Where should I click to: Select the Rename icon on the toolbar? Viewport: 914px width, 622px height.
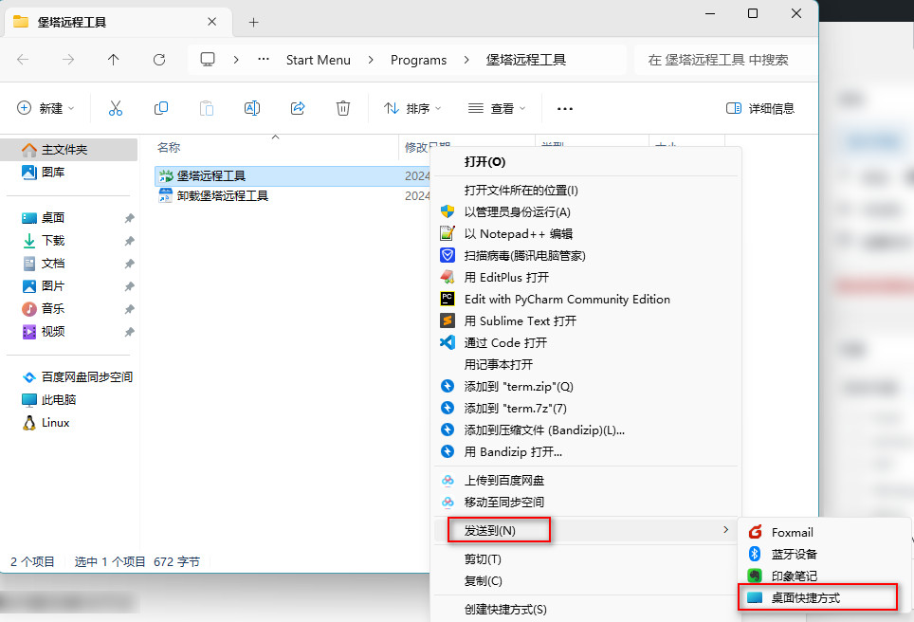tap(252, 108)
